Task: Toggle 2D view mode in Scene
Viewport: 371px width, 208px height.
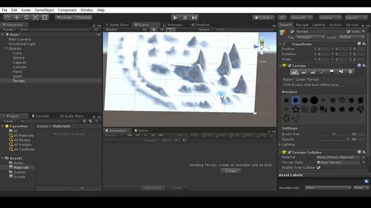Action: click(x=144, y=29)
